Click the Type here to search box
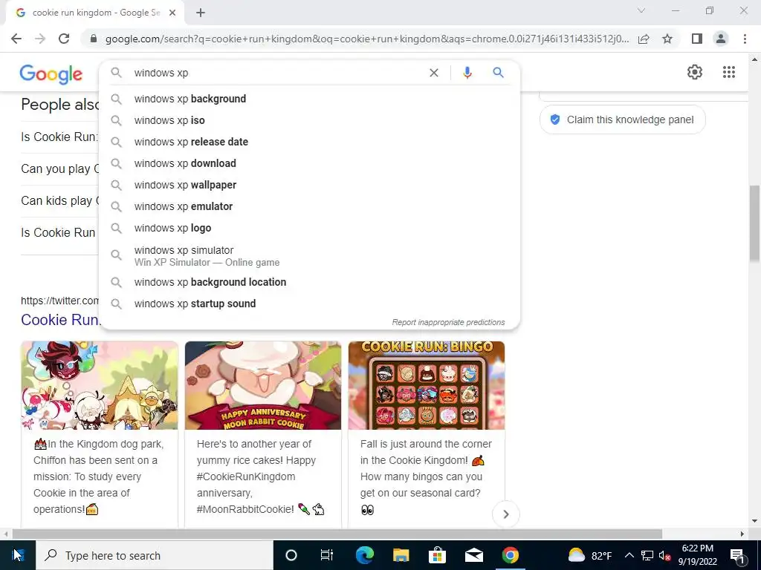 (x=155, y=555)
